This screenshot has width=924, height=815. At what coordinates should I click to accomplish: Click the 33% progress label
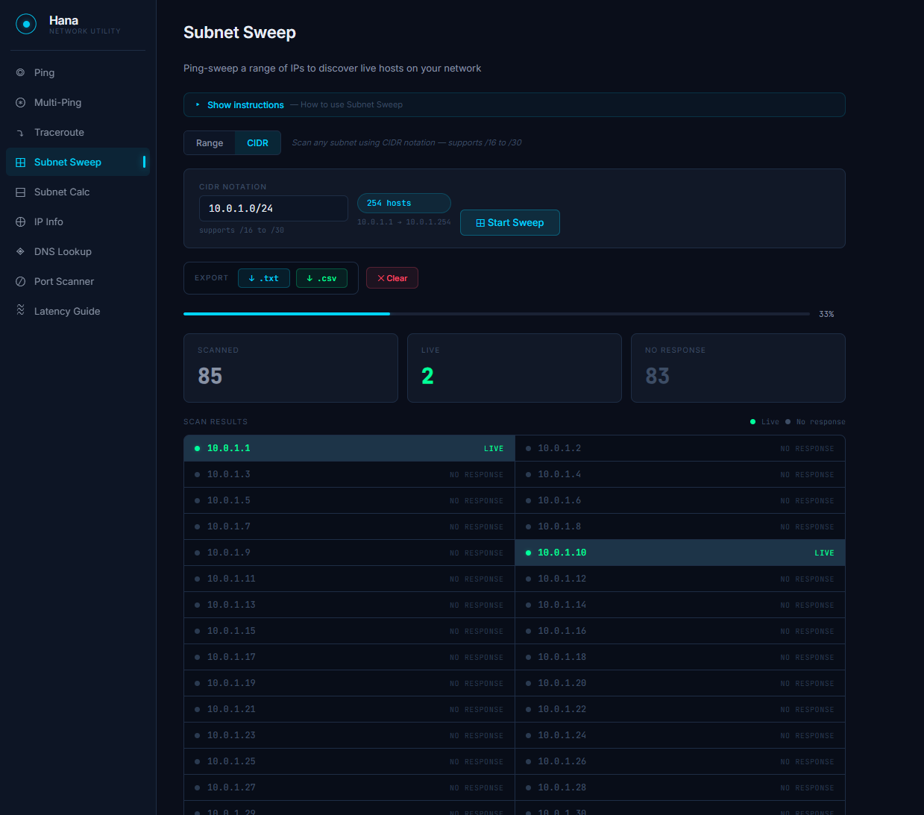click(x=826, y=314)
